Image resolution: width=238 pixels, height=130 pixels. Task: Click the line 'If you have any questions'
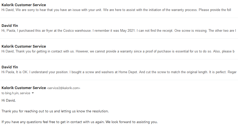tap(79, 122)
